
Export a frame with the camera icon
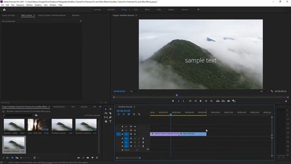tap(228, 101)
